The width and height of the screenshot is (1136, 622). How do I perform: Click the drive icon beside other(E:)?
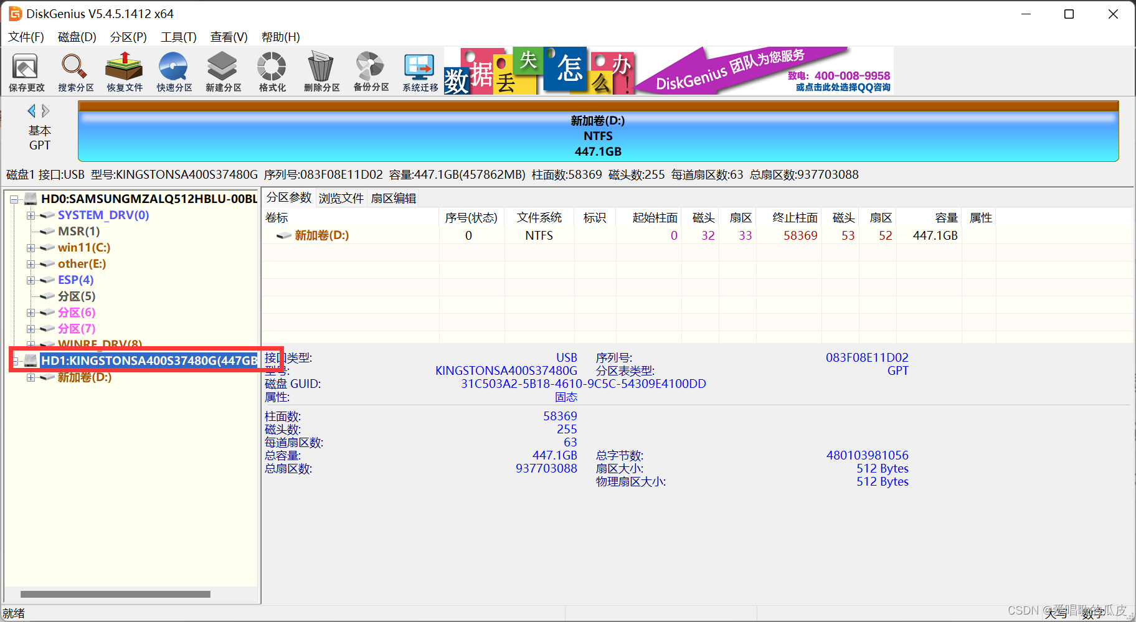(x=47, y=264)
